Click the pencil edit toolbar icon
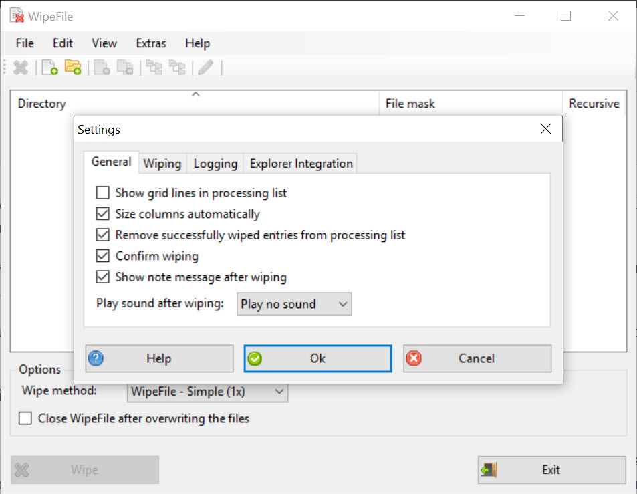Screen dimensions: 637x494 point(206,68)
